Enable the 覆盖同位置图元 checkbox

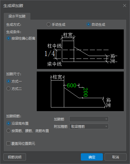21,144
